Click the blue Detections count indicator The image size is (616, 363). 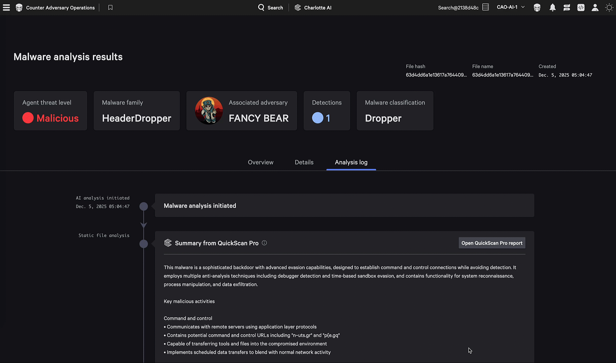tap(318, 118)
